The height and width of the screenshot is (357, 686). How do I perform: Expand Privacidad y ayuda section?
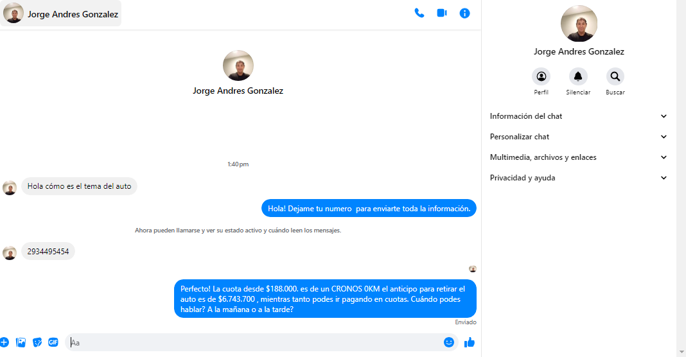(579, 178)
